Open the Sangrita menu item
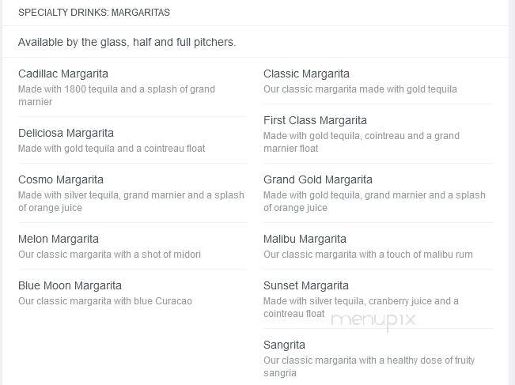The height and width of the screenshot is (385, 515). click(284, 345)
